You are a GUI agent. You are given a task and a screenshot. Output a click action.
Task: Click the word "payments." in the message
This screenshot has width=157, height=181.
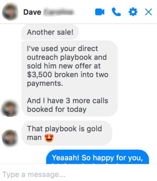point(45,83)
